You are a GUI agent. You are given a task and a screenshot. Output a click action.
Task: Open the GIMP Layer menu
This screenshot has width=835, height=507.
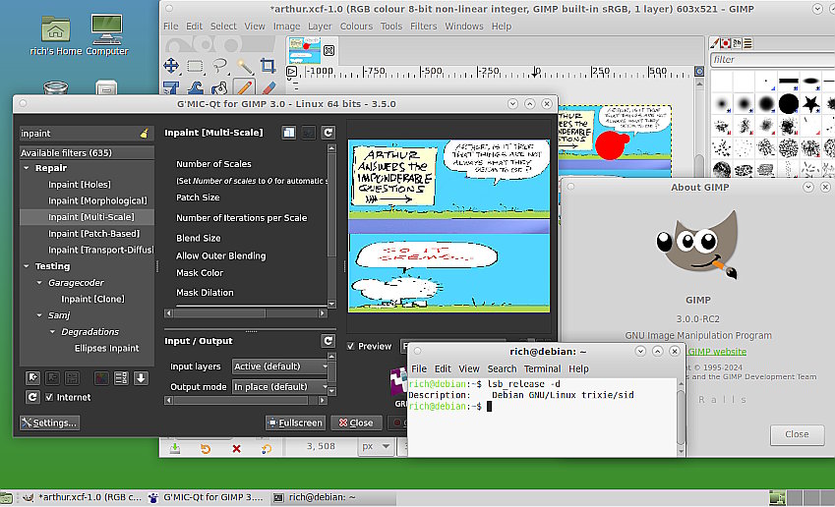(320, 27)
